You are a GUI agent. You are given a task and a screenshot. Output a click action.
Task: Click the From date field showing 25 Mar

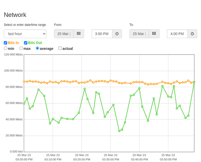pyautogui.click(x=64, y=34)
